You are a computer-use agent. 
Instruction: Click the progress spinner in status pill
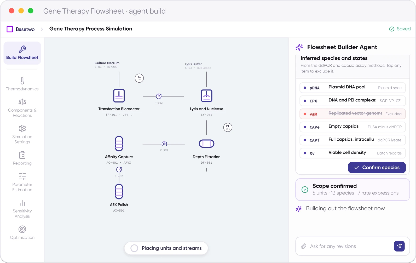click(134, 248)
